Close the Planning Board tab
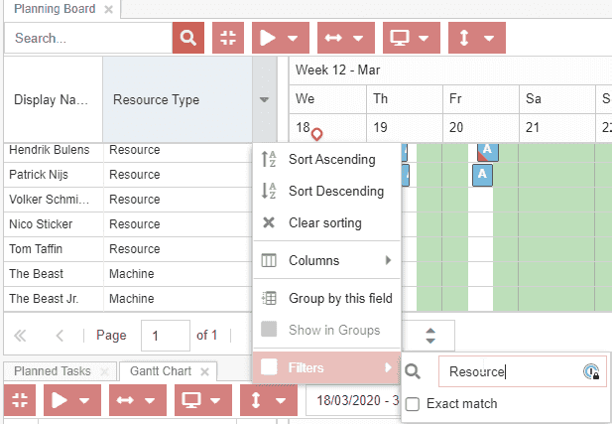Viewport: 612px width, 424px height. click(x=109, y=9)
